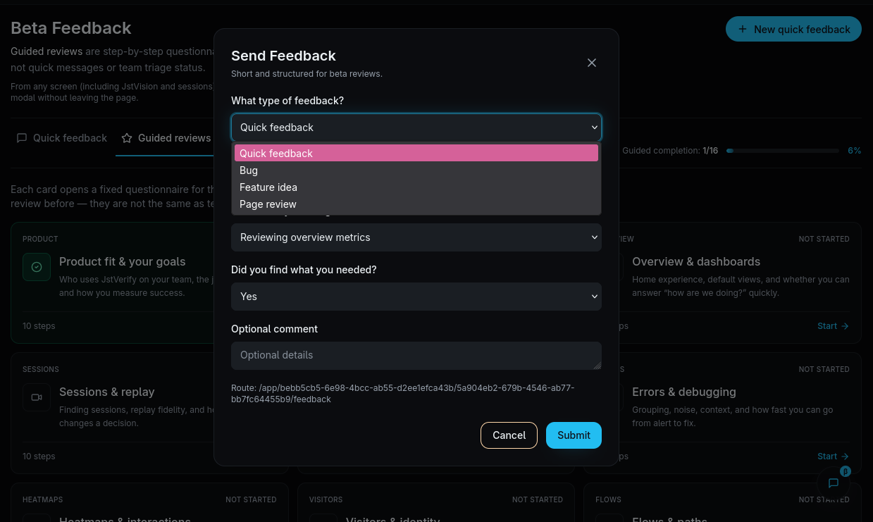Focus the Optional comment text area
This screenshot has height=522, width=873.
416,356
